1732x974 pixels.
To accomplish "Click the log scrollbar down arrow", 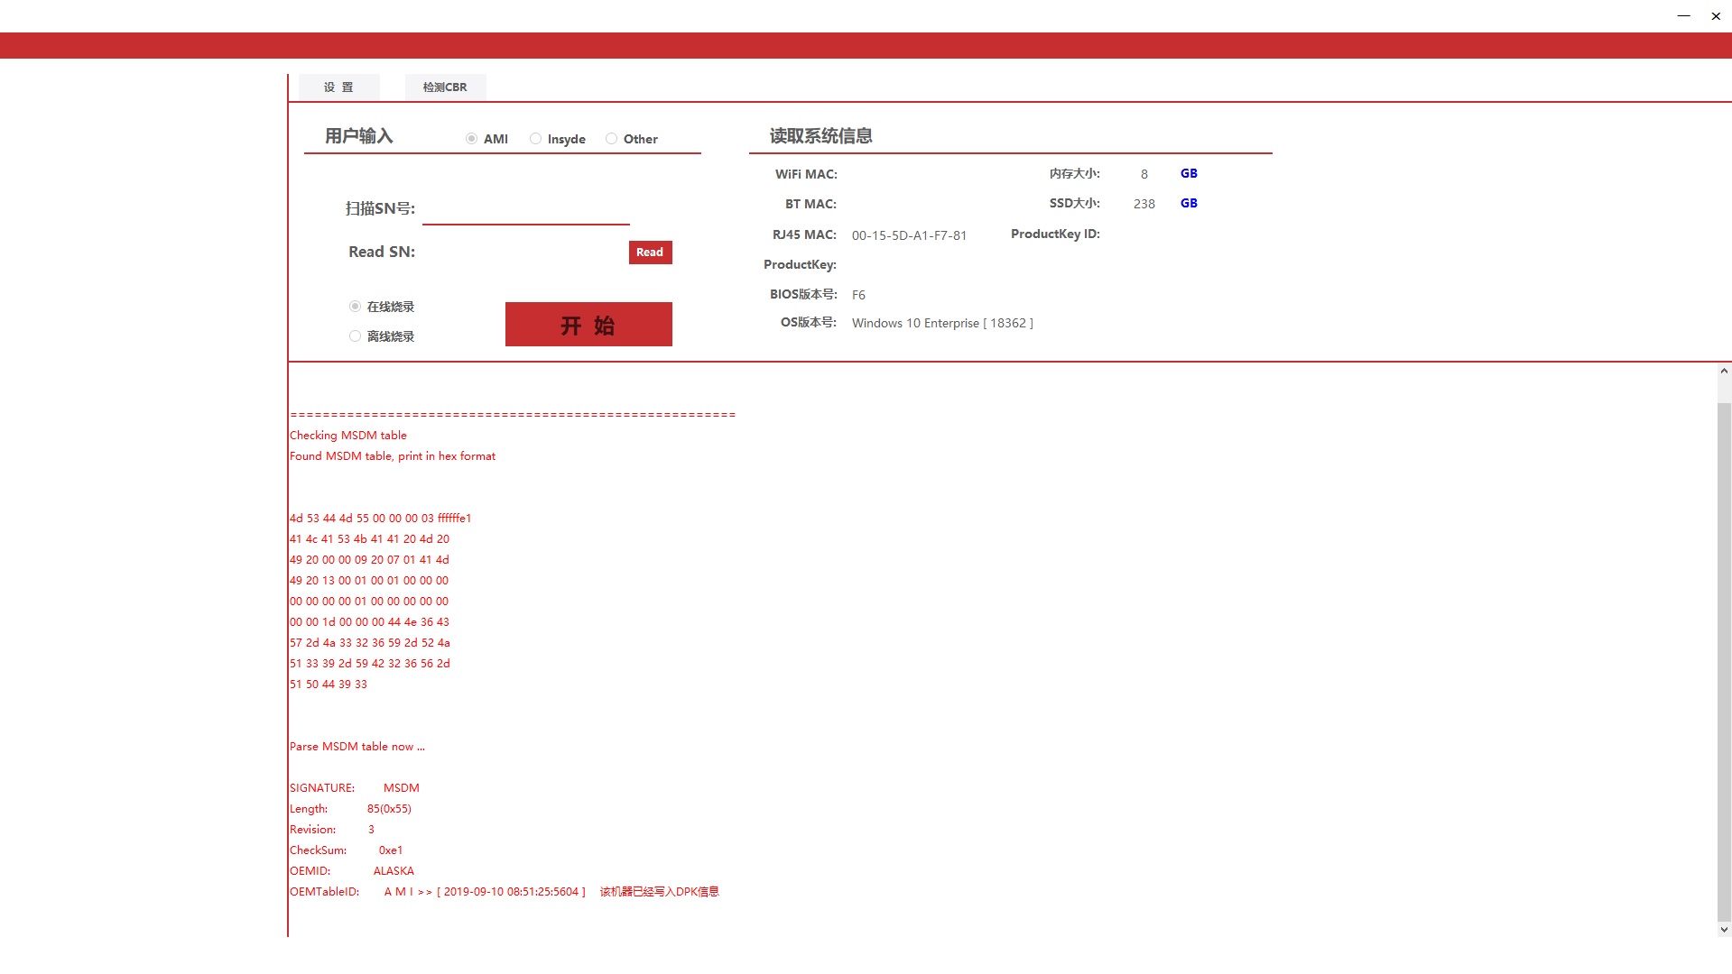I will pos(1724,930).
